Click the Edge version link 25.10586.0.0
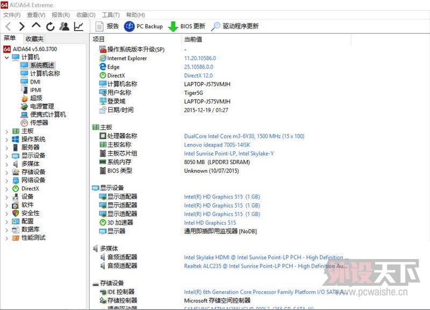The image size is (430, 310). 198,67
